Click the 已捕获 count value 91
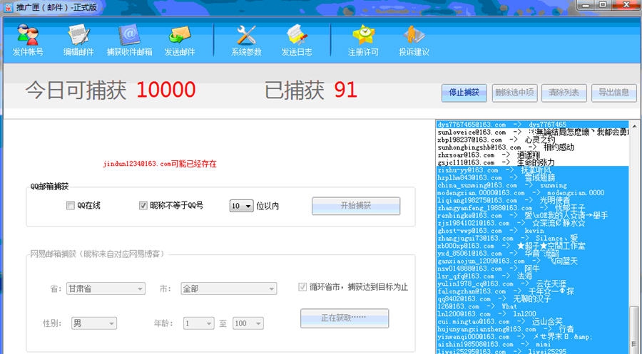The height and width of the screenshot is (354, 642). (x=345, y=90)
